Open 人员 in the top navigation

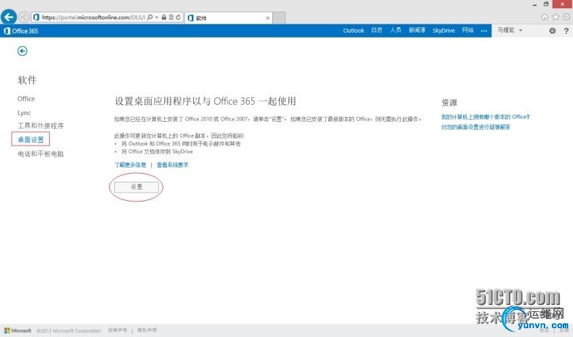(x=395, y=30)
